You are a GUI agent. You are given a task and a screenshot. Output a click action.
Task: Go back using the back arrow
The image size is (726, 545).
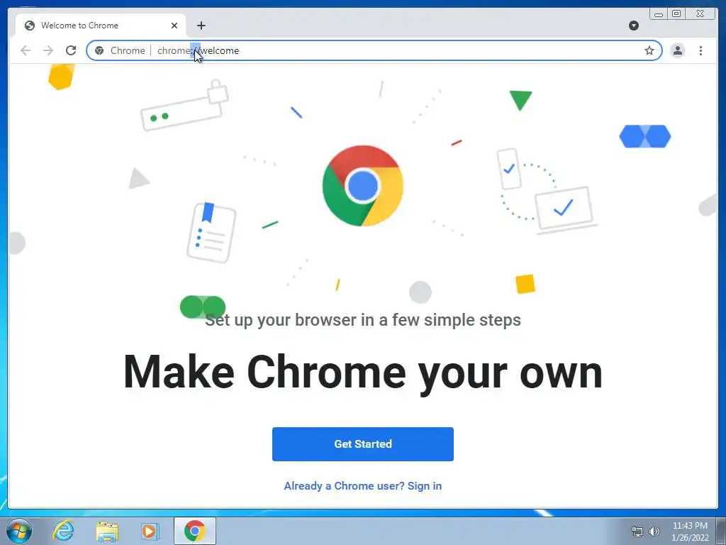26,50
